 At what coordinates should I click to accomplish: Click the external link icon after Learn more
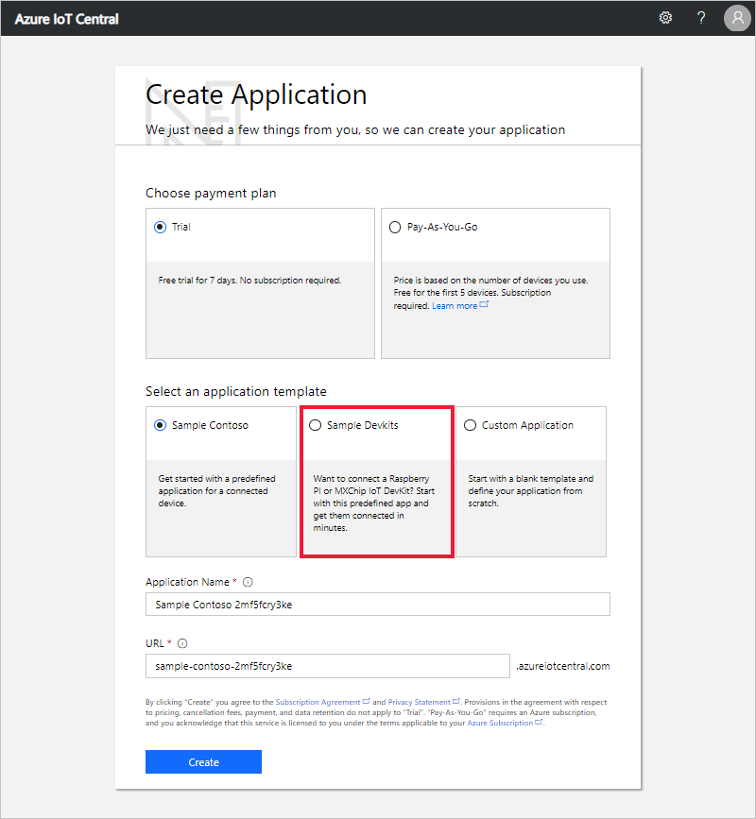pyautogui.click(x=485, y=304)
